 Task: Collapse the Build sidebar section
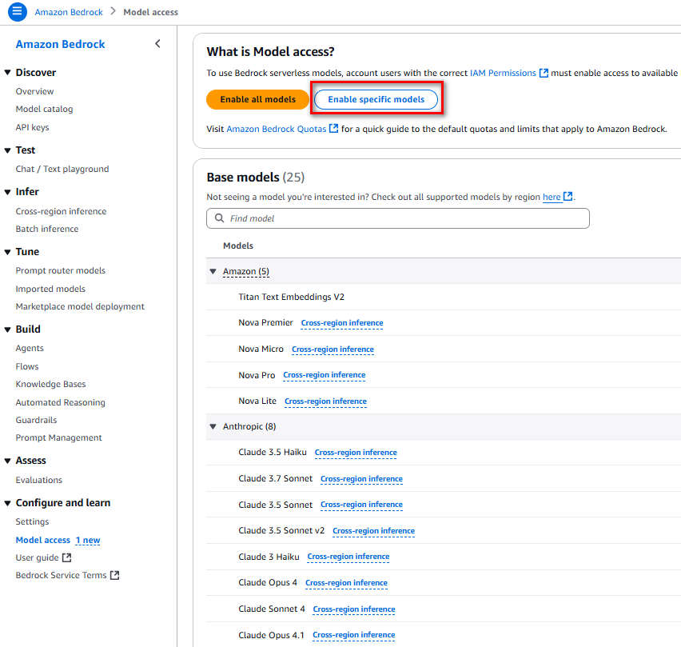click(7, 329)
